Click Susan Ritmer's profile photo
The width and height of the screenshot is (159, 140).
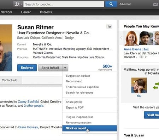tap(6, 48)
